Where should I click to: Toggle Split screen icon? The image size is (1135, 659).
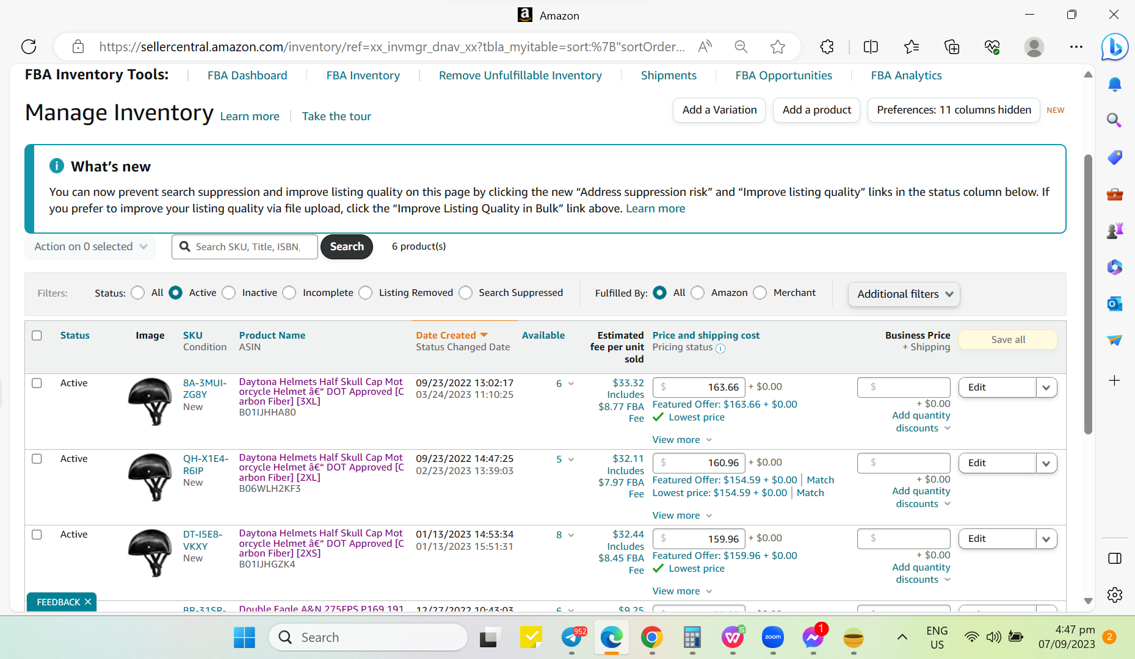point(871,46)
